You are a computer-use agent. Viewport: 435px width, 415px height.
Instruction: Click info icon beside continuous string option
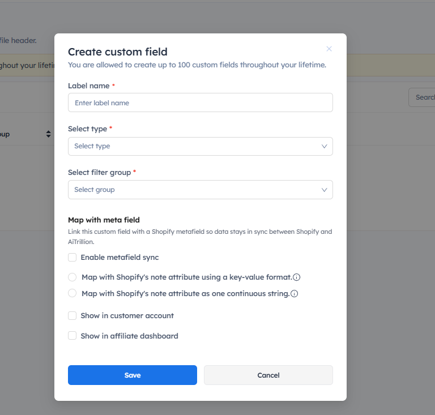click(295, 294)
